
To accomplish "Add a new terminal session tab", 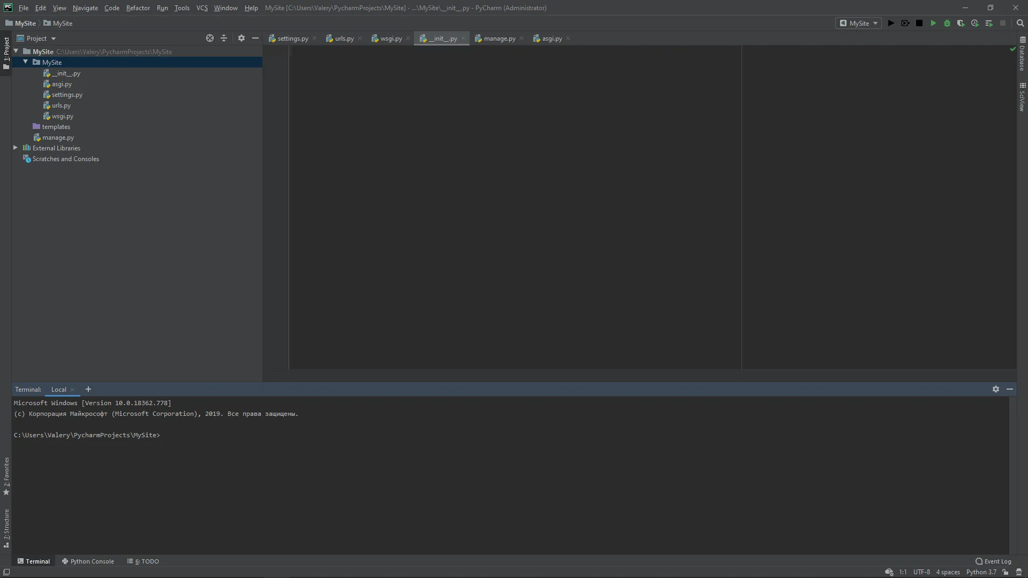I will pos(88,389).
